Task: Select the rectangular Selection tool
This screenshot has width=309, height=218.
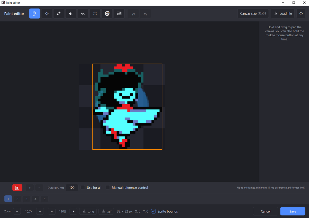Action: [95, 13]
